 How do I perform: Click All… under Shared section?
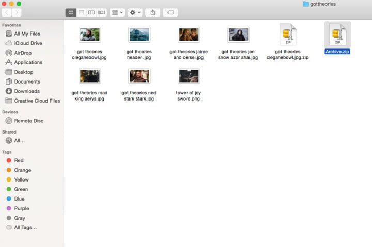[19, 140]
